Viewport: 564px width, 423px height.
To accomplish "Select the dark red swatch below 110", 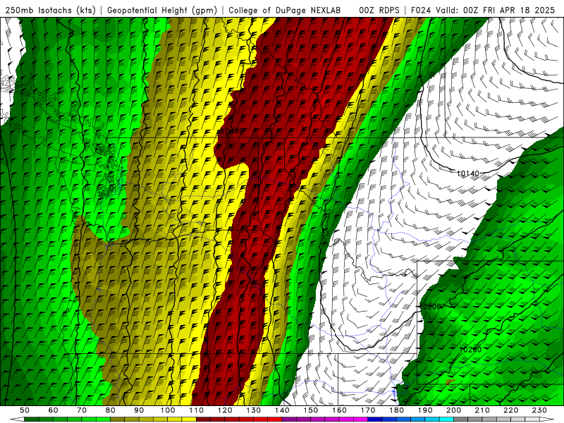I will 204,419.
